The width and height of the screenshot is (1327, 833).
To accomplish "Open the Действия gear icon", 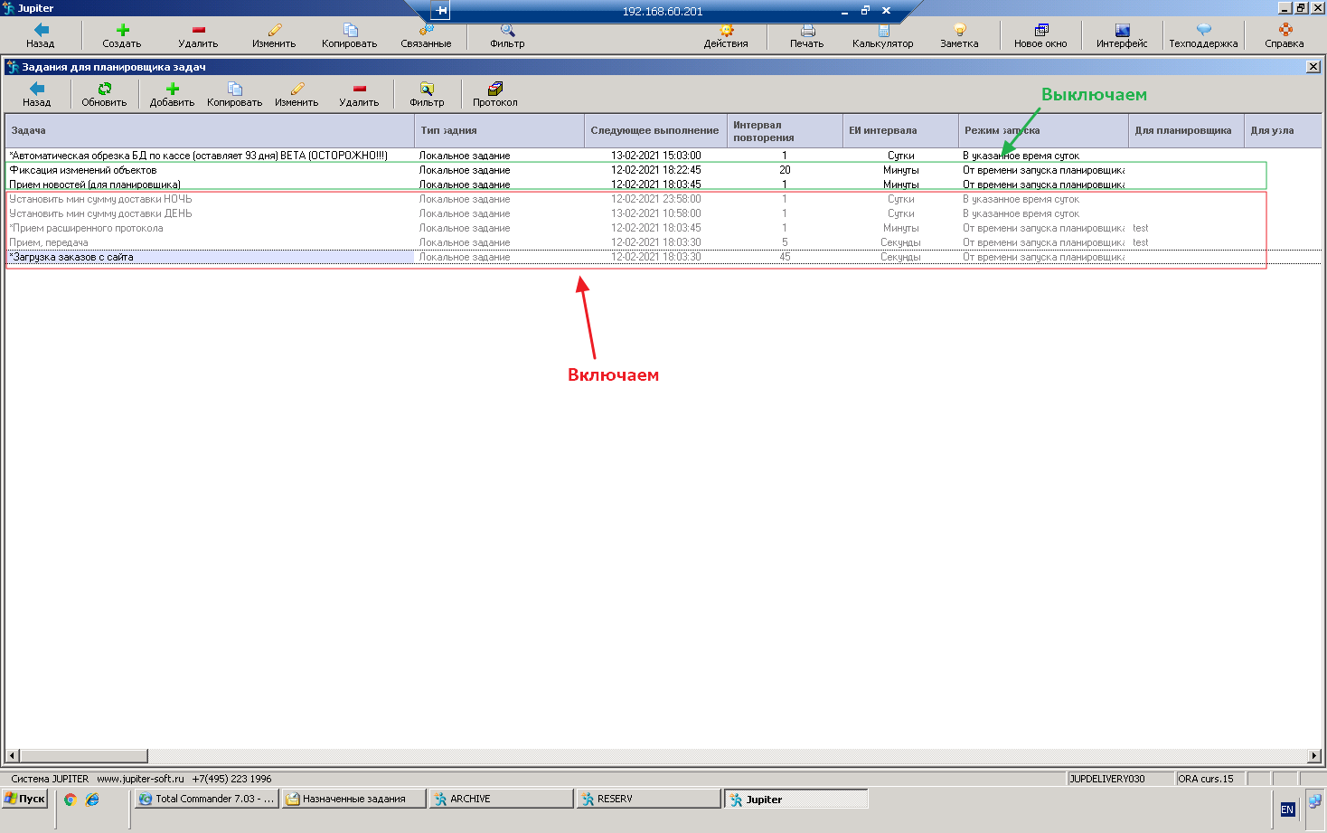I will click(727, 30).
